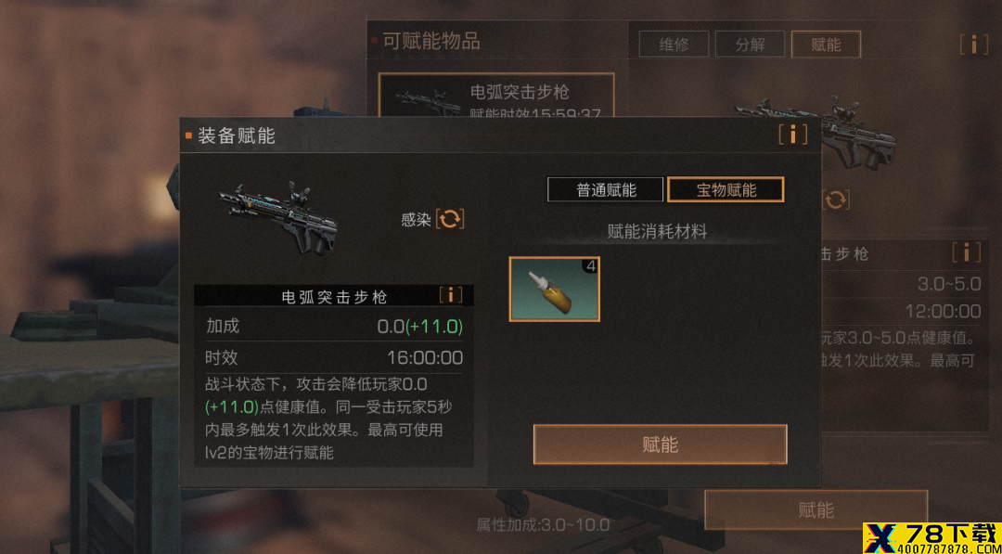Click the rifle image in the dialog
Viewport: 1002px width, 554px height.
click(x=278, y=217)
